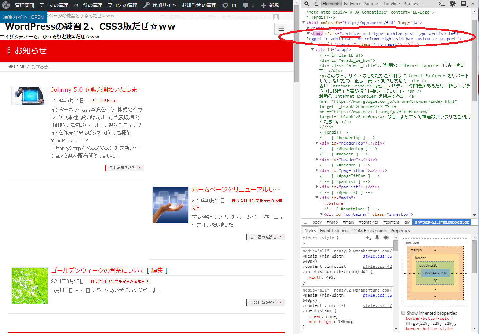Collapse the div id="main" node
This screenshot has width=479, height=334.
pyautogui.click(x=317, y=198)
